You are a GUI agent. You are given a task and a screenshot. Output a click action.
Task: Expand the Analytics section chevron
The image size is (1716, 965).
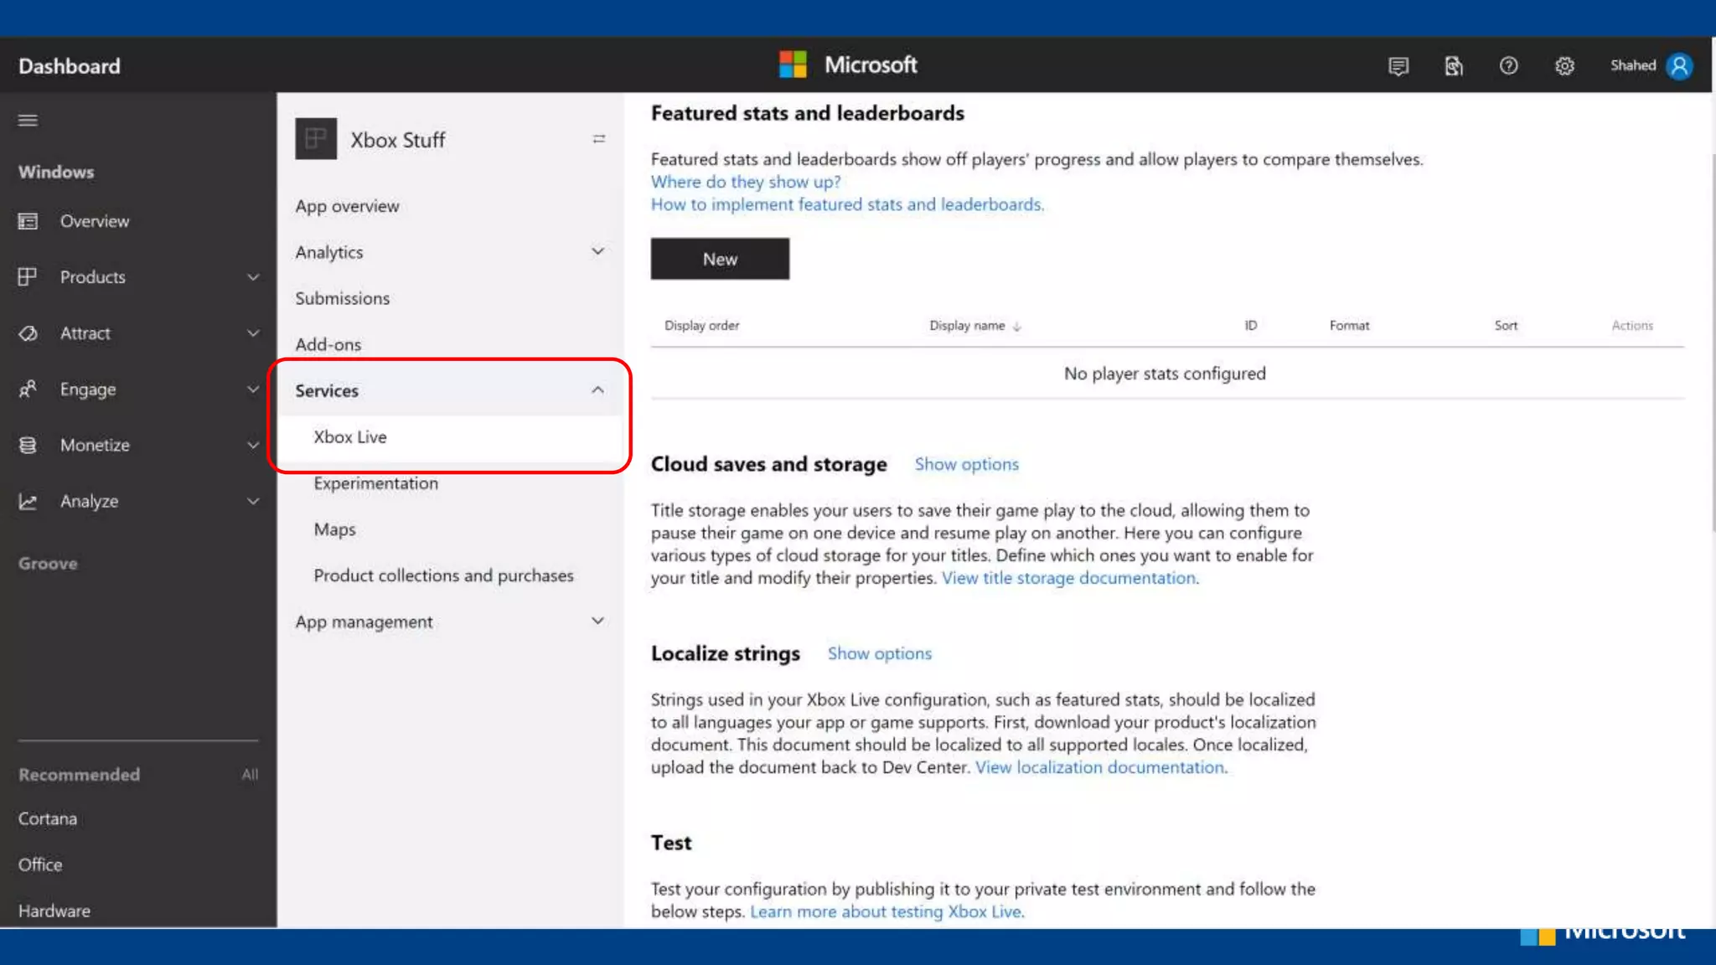[597, 251]
